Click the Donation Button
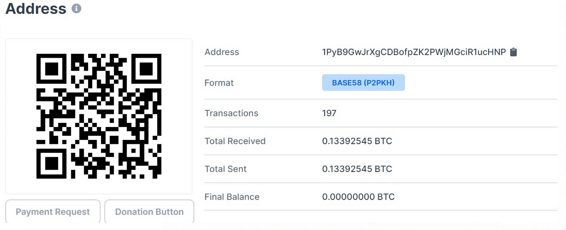 pos(149,211)
